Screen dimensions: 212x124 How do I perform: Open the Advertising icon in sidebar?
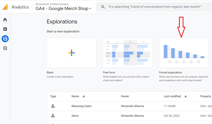coord(5,48)
